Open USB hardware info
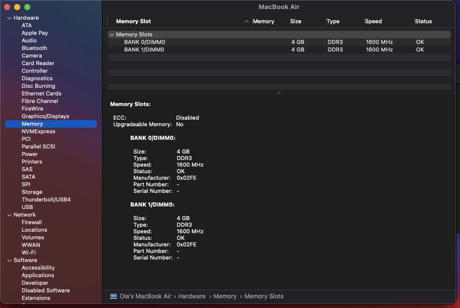Viewport: 460px width, 308px height. pyautogui.click(x=27, y=208)
